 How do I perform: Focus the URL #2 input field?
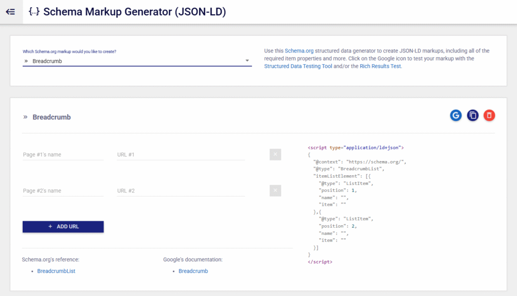pos(181,191)
